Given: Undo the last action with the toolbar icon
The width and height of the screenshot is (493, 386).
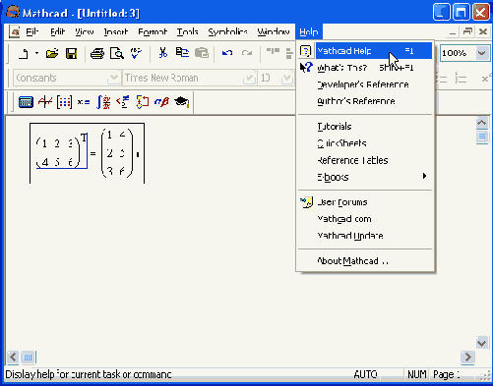Looking at the screenshot, I should click(x=227, y=53).
